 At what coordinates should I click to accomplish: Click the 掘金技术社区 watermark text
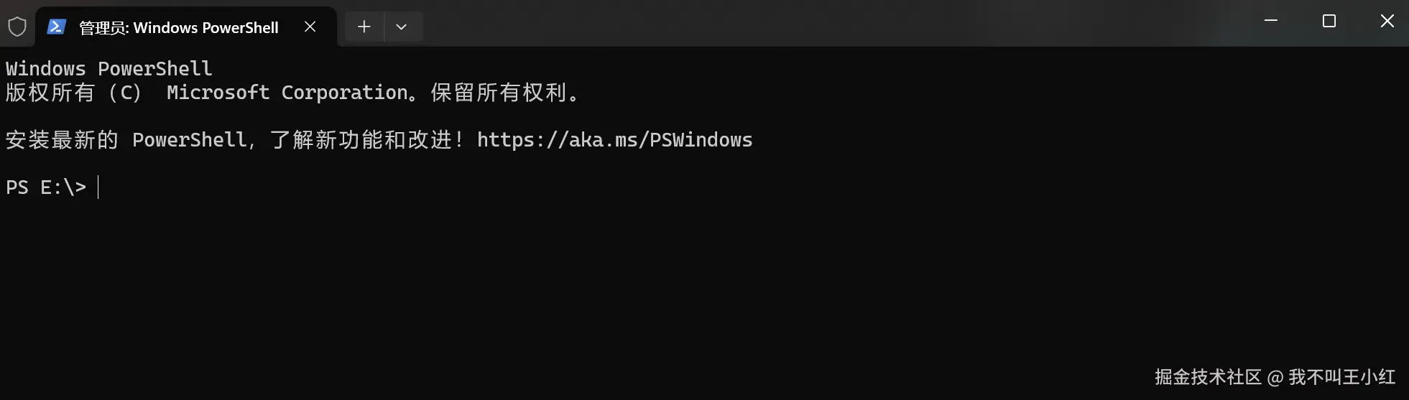(x=1208, y=377)
